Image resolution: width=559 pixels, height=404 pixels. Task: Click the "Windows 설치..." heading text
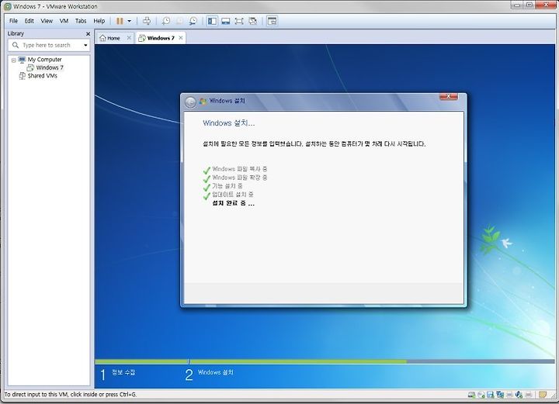point(229,123)
